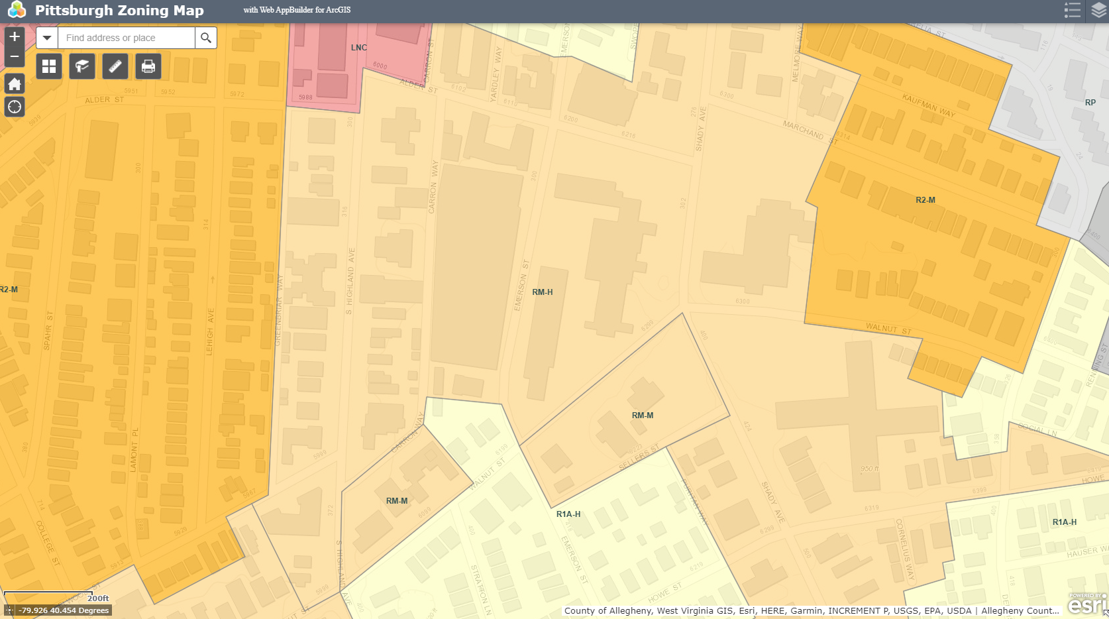The image size is (1109, 619).
Task: Select the LEHIGH AVE street label
Action: click(x=210, y=331)
